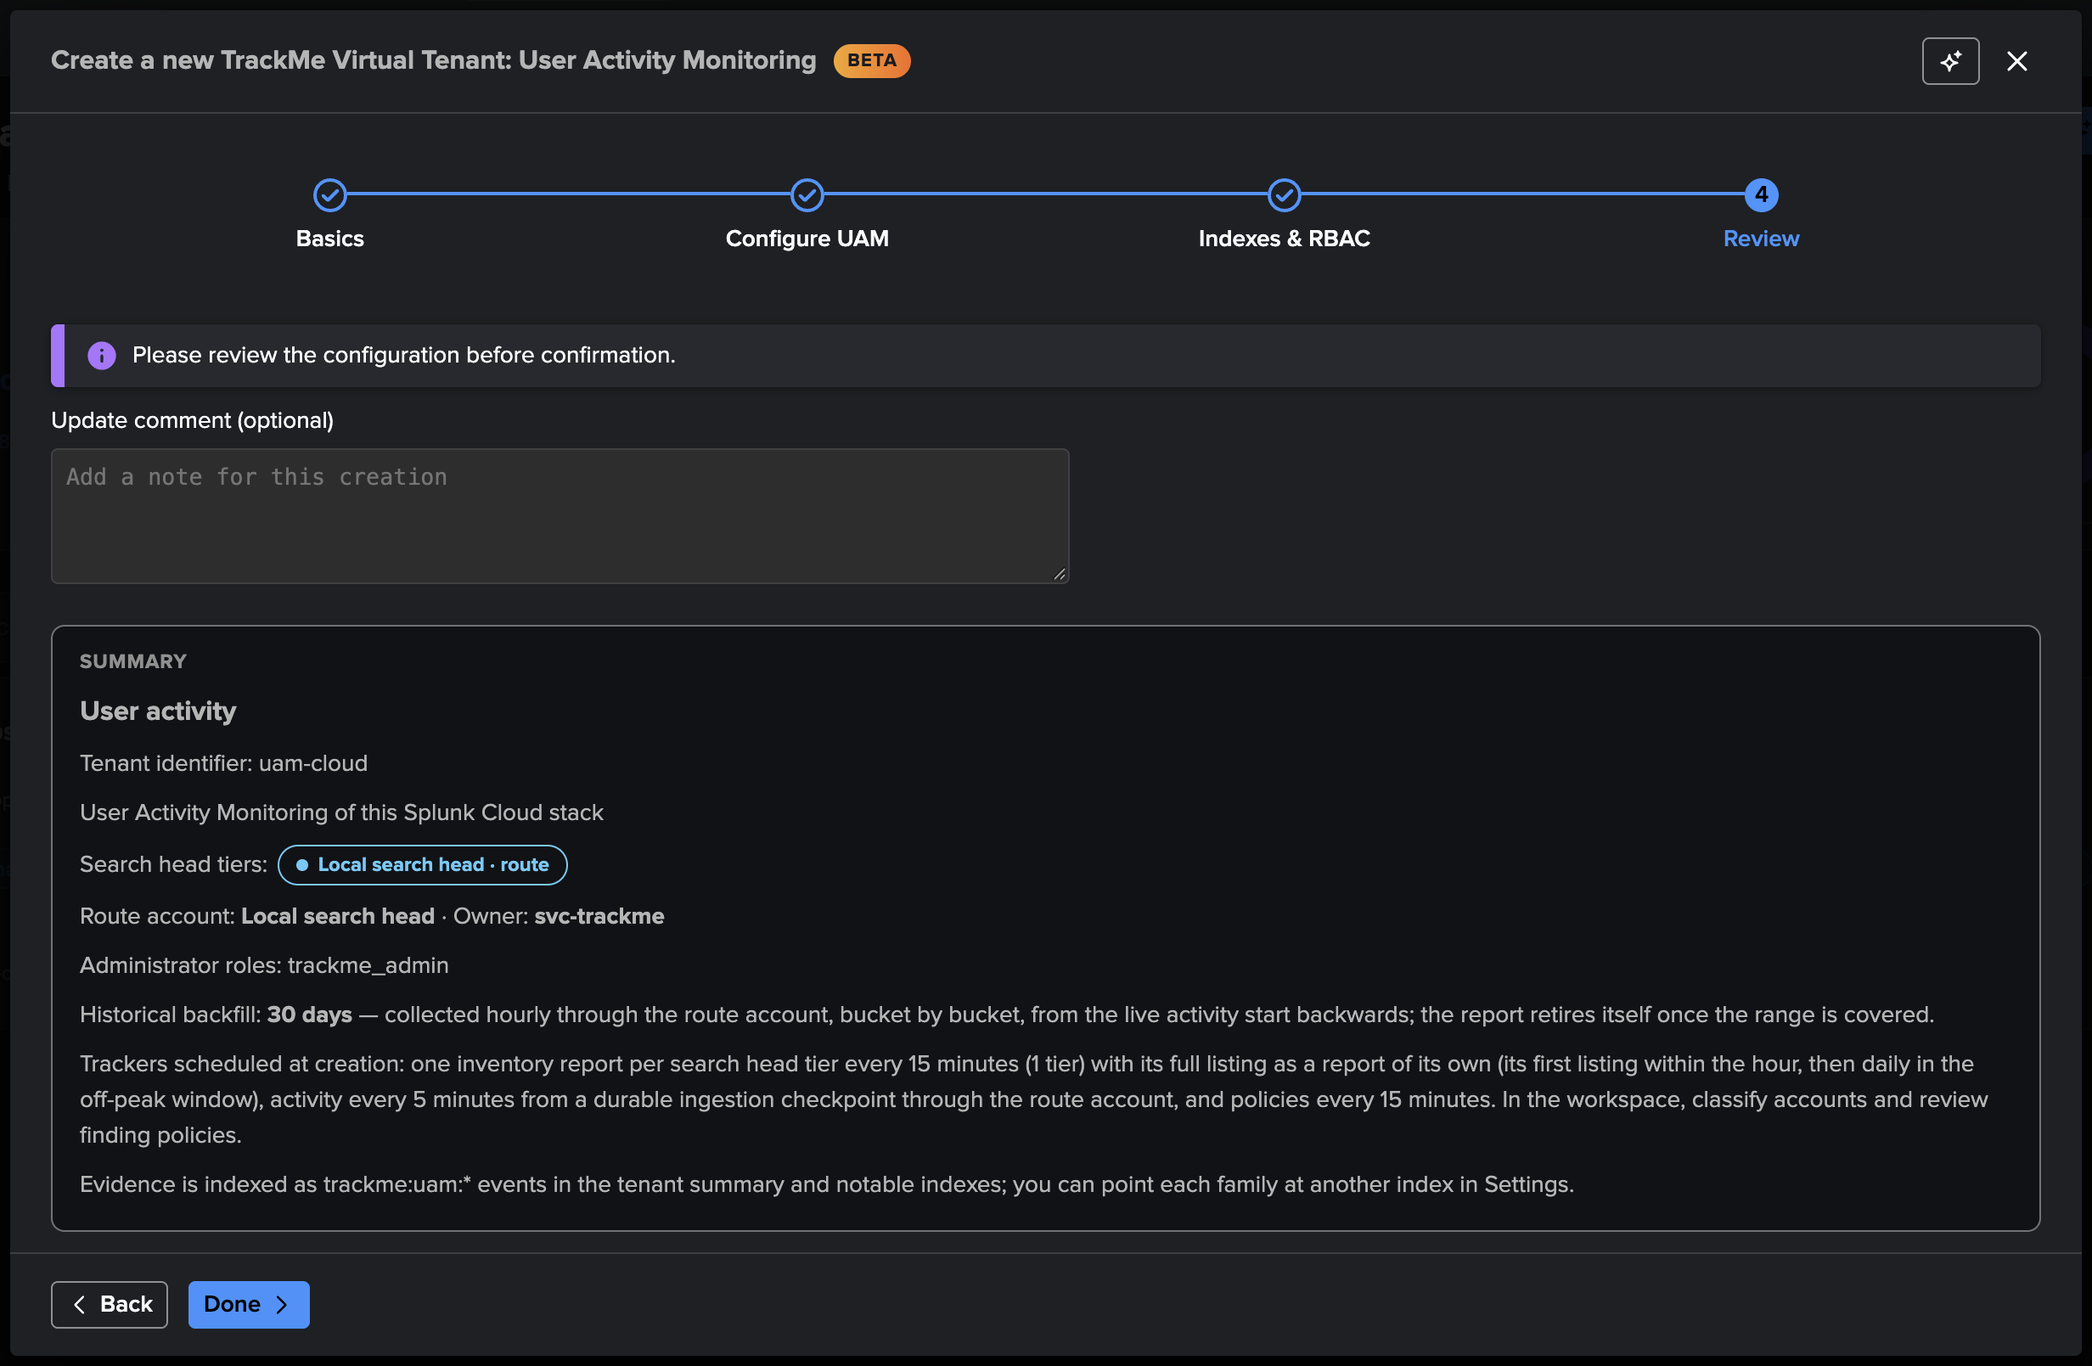Select the step 4 Review circle
The image size is (2092, 1366).
point(1761,195)
